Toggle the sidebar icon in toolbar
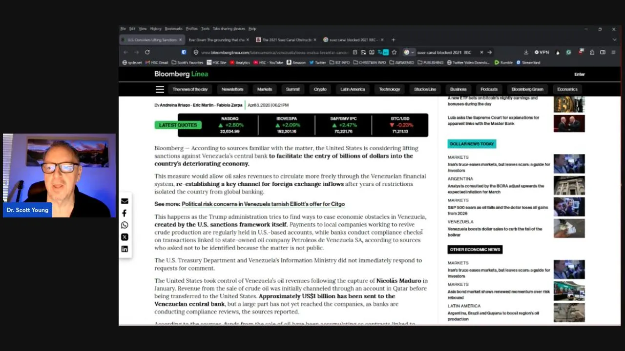This screenshot has height=351, width=625. coord(603,52)
